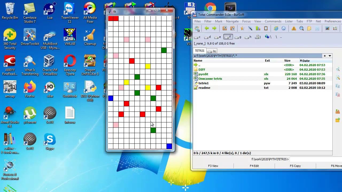Click the green cell near tk grid bottom

click(153, 130)
